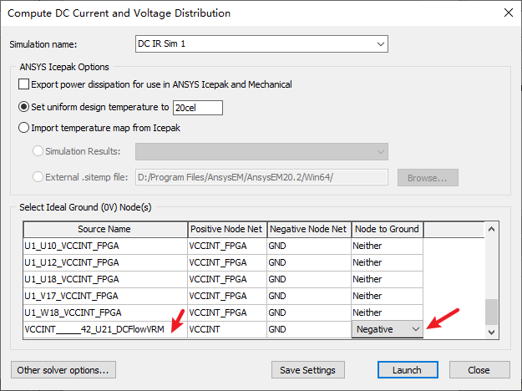The image size is (522, 391).
Task: Click the 20cel temperature input field
Action: point(198,108)
